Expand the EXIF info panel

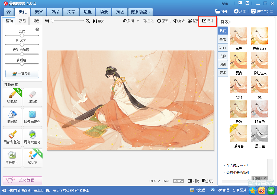pos(178,181)
